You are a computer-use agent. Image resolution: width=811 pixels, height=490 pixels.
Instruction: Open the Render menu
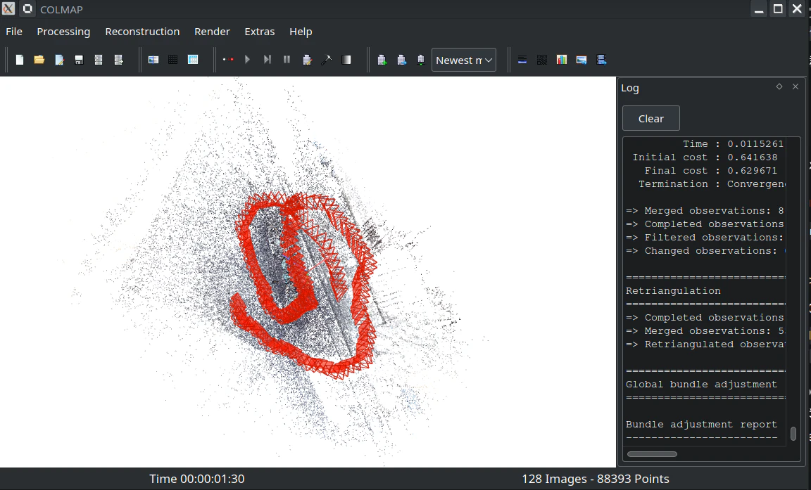[212, 32]
